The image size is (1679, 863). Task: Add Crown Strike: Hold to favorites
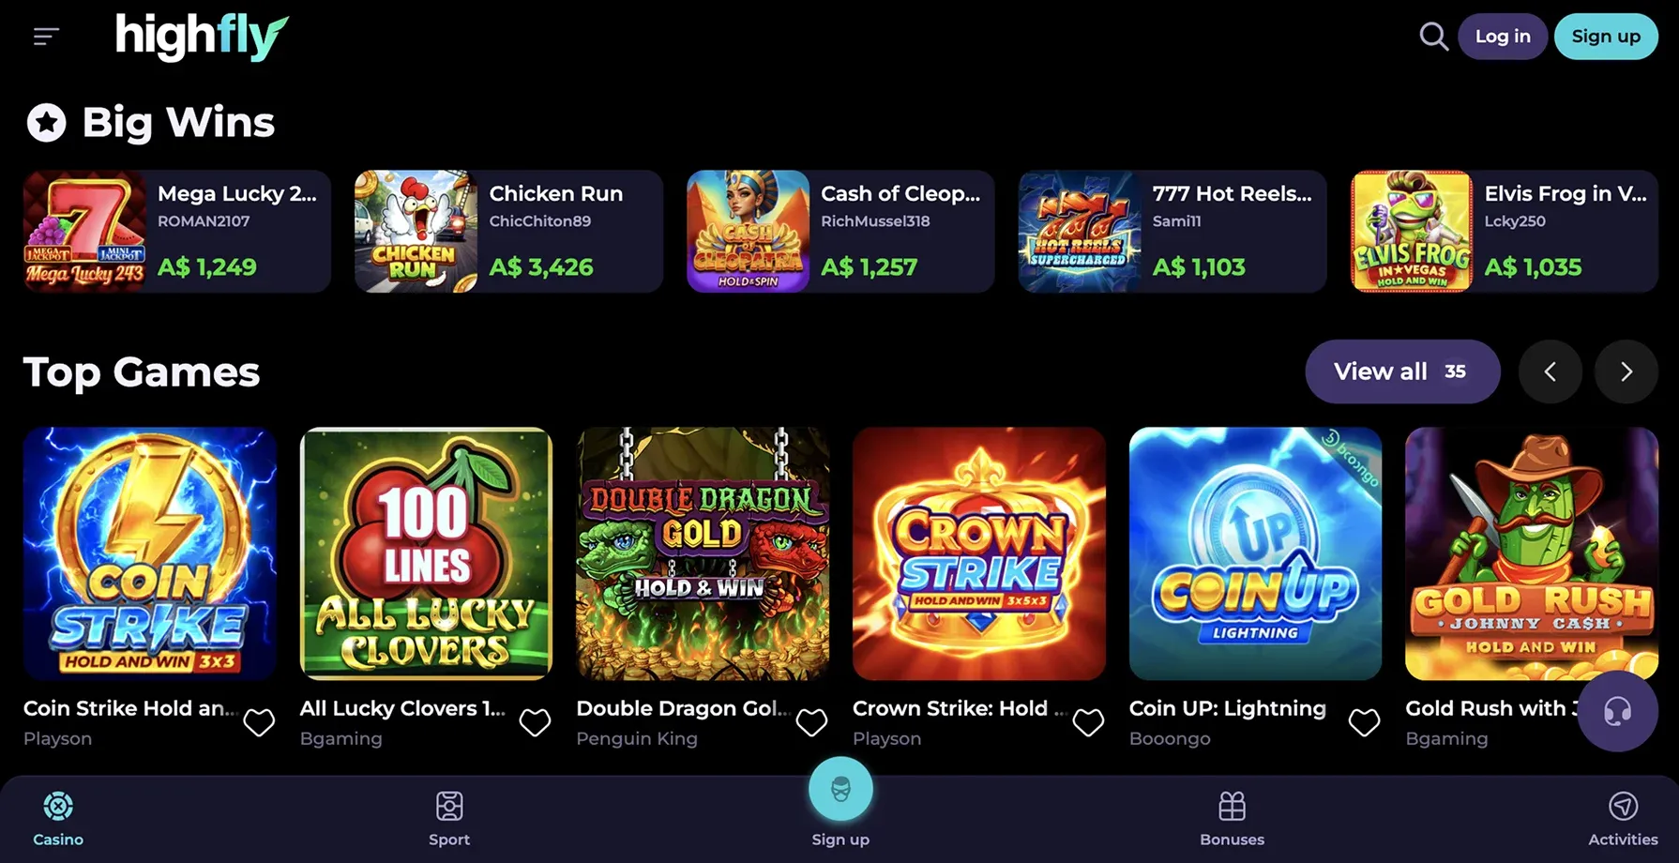pos(1089,722)
